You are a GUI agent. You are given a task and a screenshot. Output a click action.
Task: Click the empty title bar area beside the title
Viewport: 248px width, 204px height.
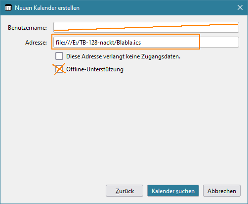click(x=157, y=7)
